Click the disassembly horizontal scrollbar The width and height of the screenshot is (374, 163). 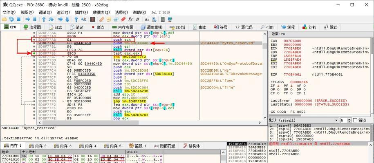[151, 123]
